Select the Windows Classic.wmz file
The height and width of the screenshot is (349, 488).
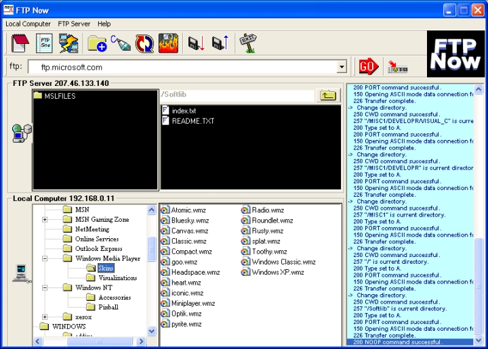279,262
